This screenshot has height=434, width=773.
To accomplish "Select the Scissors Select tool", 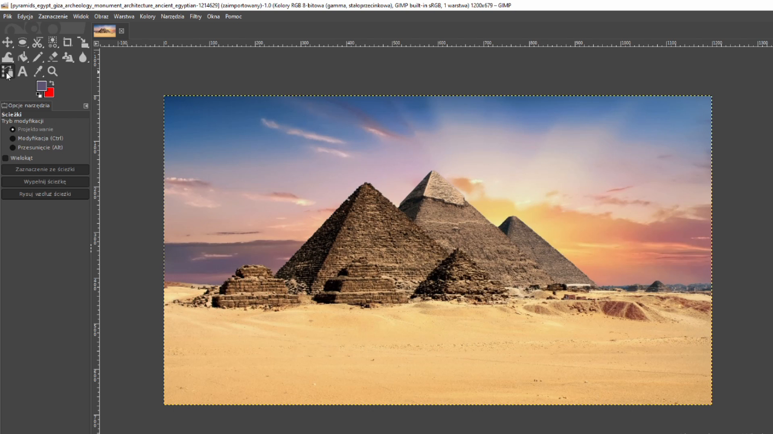I will [37, 42].
